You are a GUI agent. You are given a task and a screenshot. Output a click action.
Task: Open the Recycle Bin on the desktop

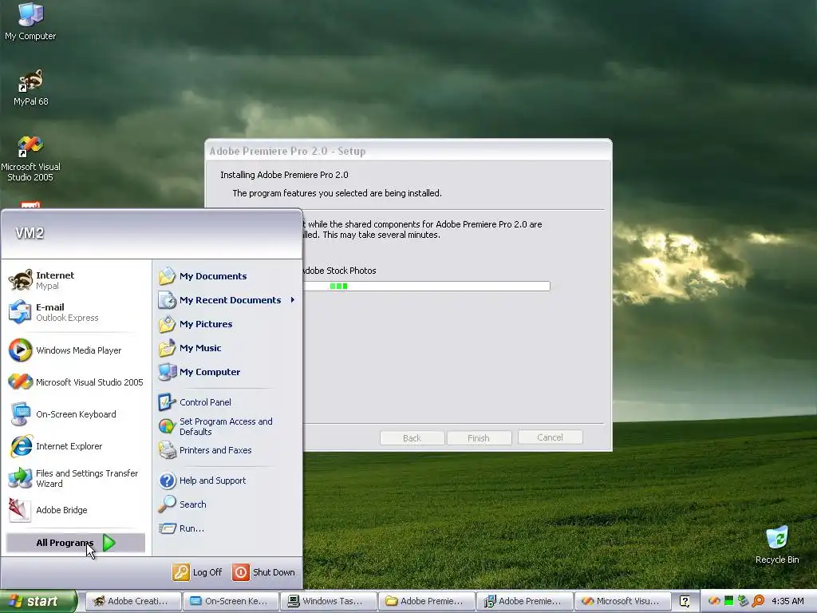[x=777, y=545]
